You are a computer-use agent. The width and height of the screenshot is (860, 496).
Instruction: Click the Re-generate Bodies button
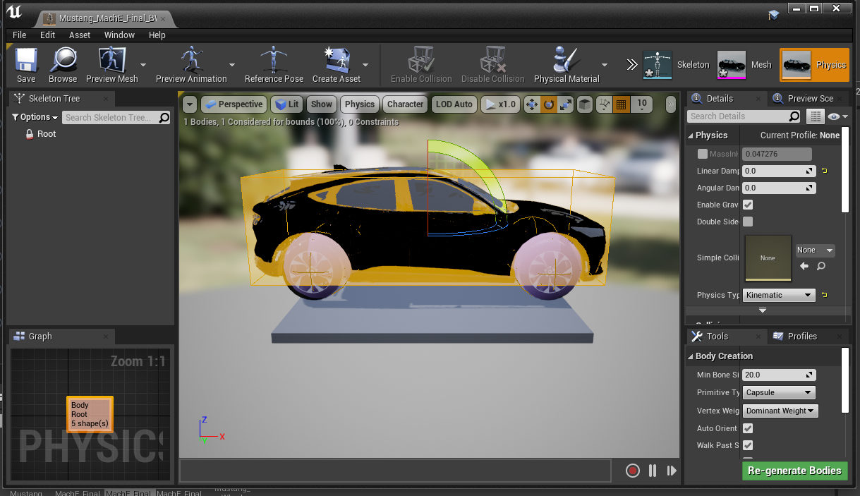(794, 471)
